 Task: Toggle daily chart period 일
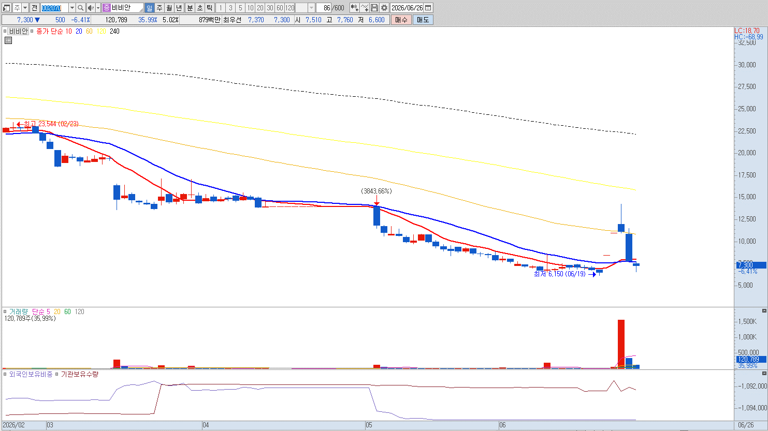(x=149, y=8)
